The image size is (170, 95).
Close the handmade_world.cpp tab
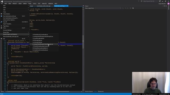tap(67, 6)
